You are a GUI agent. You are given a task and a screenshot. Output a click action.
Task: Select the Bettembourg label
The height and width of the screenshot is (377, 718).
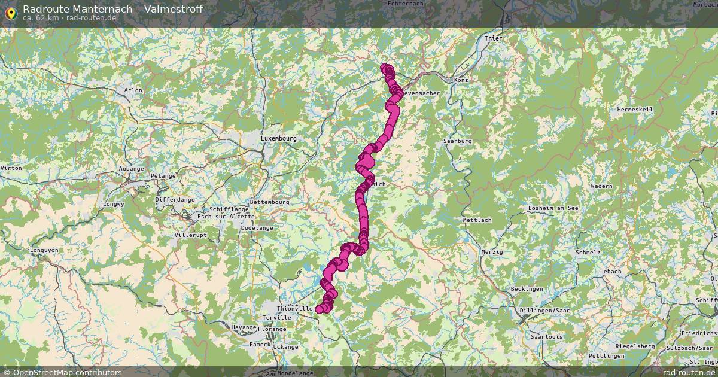point(269,202)
